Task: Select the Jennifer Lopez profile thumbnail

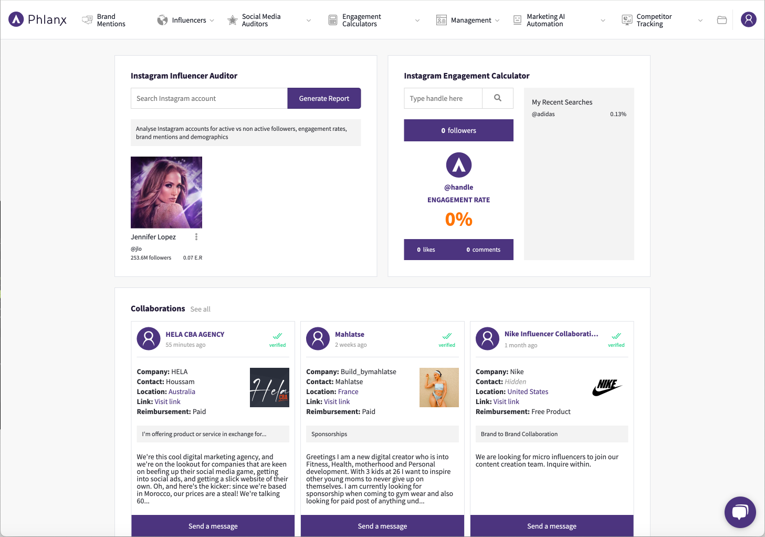Action: pyautogui.click(x=166, y=192)
